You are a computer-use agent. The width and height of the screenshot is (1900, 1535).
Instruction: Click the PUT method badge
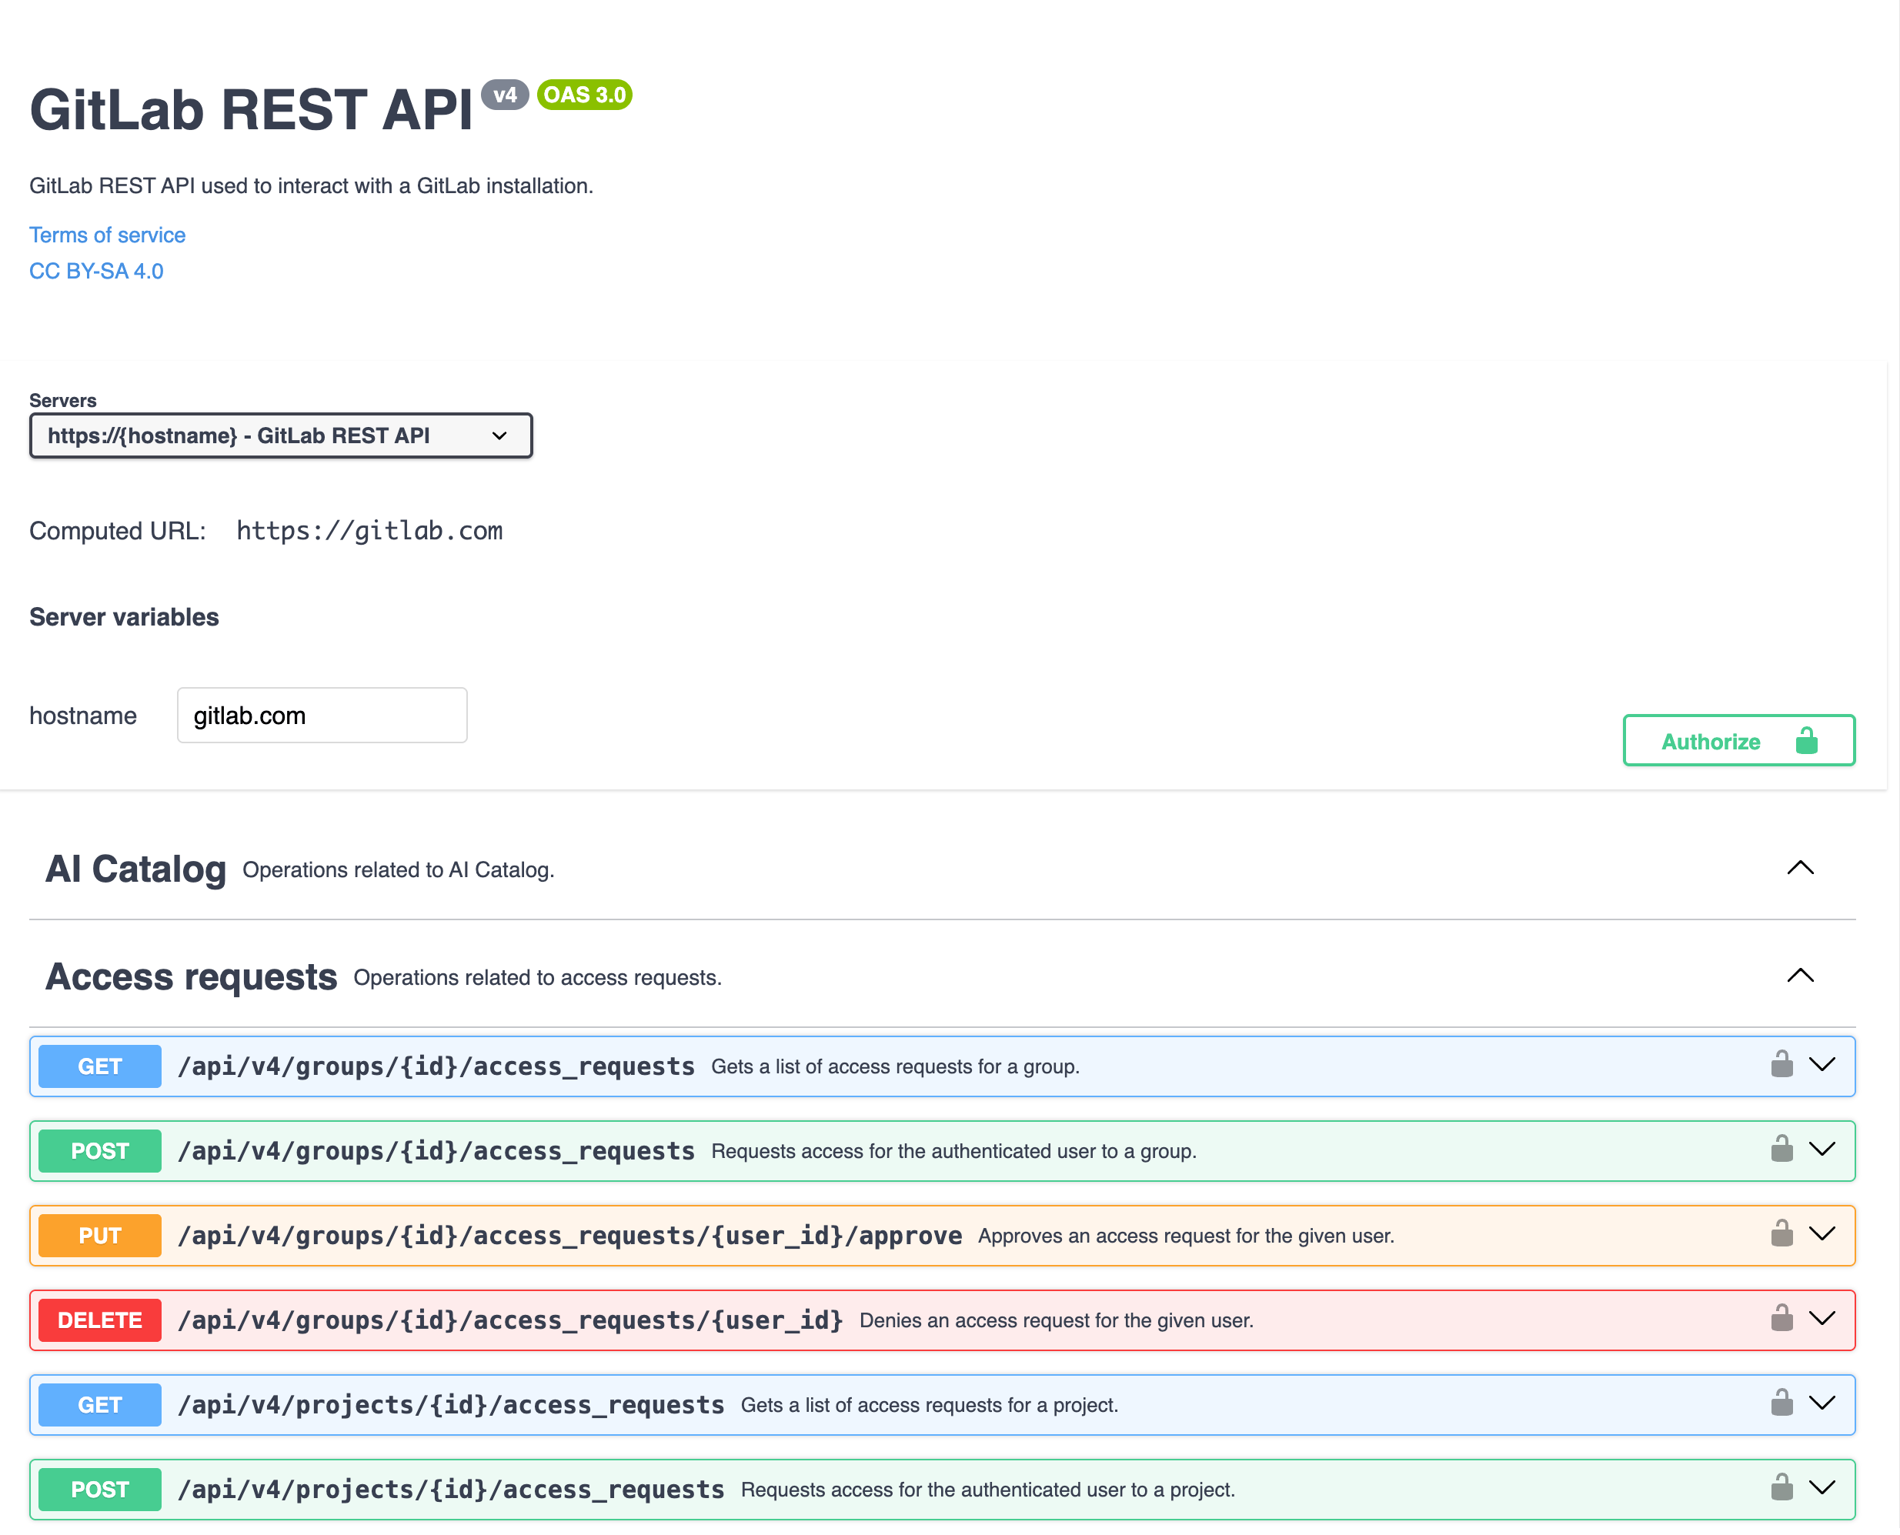coord(100,1236)
